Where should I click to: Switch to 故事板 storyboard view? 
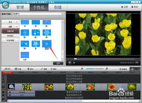pyautogui.click(x=123, y=69)
